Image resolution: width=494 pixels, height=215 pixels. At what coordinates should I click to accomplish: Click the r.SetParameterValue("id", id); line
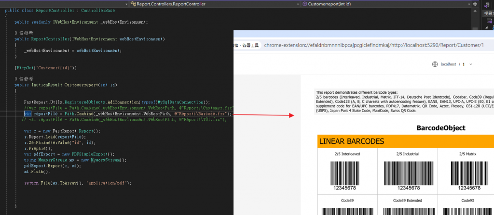point(59,143)
